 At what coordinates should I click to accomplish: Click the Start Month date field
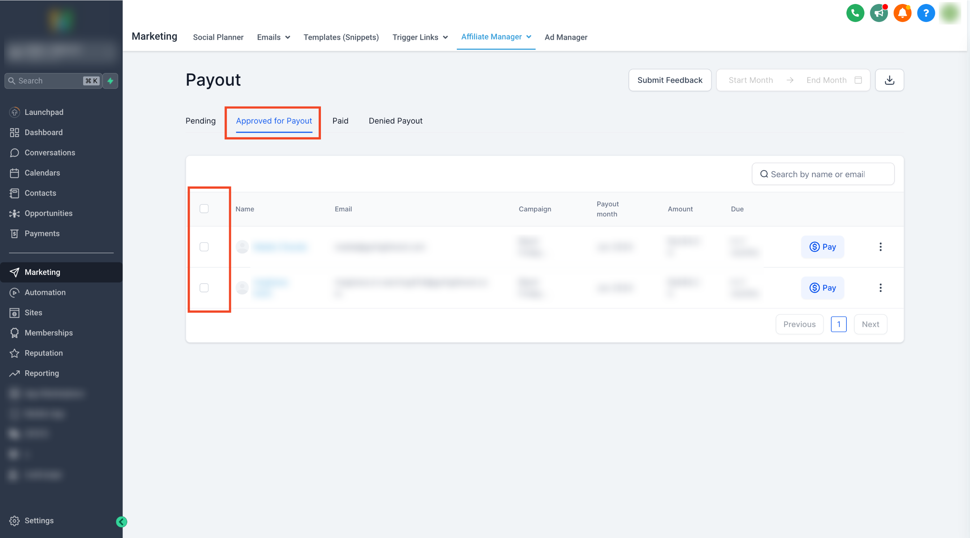(751, 80)
